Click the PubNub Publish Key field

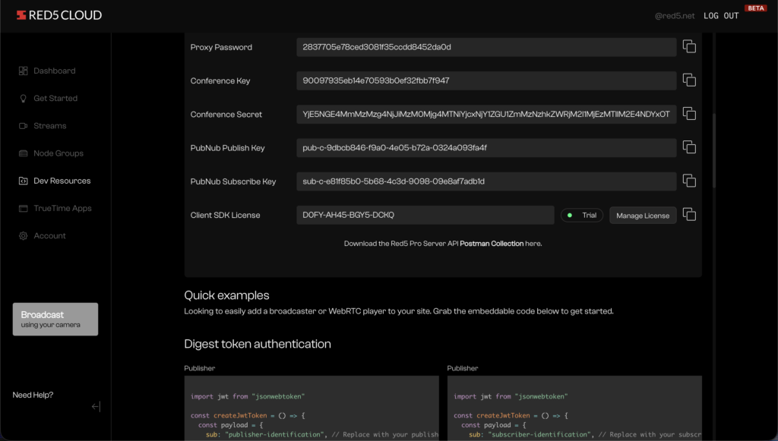(x=486, y=148)
